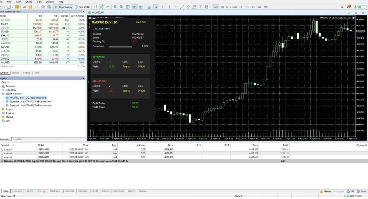Screen dimensions: 368x199
Task: Open the objects shapes dropdown arrow
Action: (x=210, y=7)
